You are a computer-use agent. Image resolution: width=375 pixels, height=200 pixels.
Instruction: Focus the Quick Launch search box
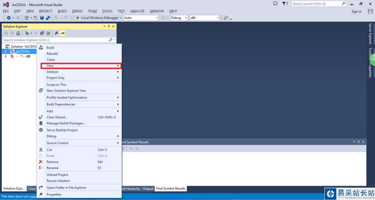319,4
